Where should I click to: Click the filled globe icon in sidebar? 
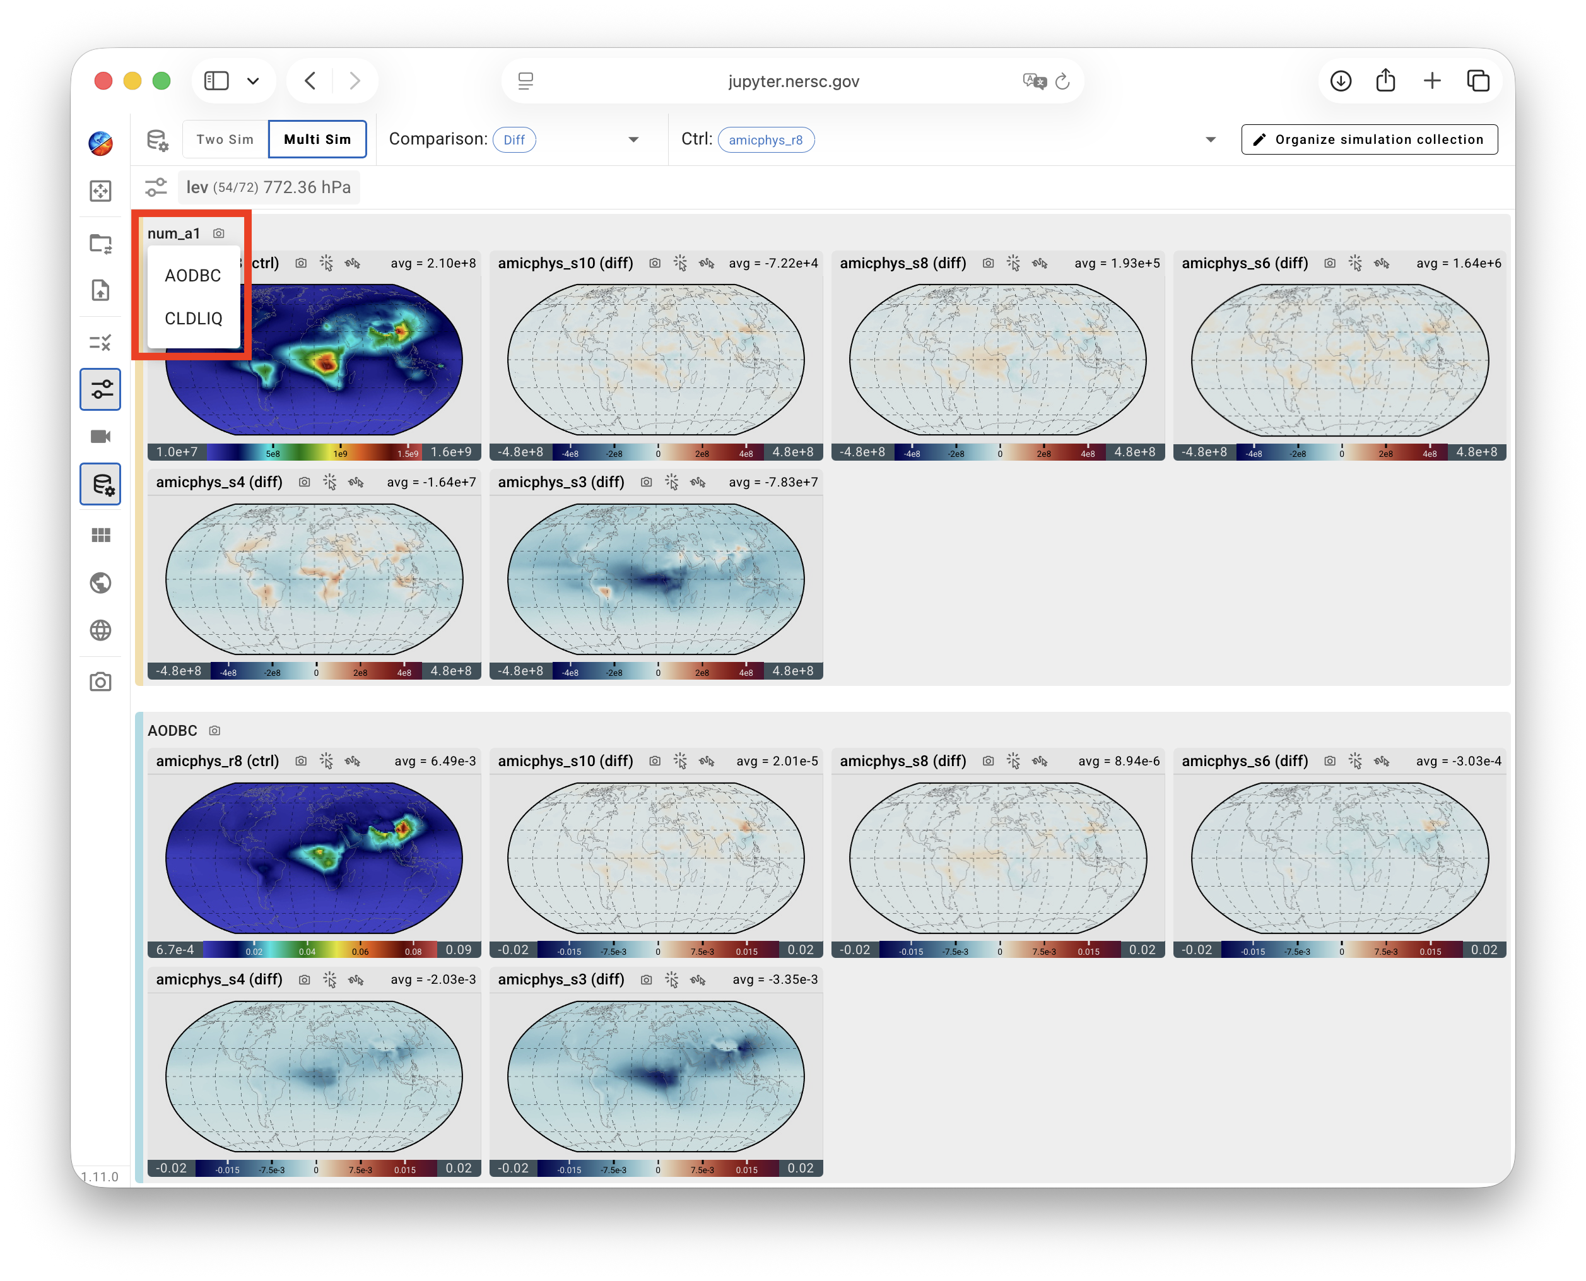click(x=100, y=583)
